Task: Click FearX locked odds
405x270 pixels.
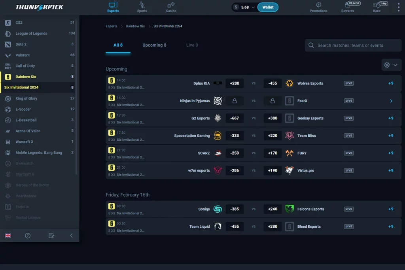Action: point(273,101)
